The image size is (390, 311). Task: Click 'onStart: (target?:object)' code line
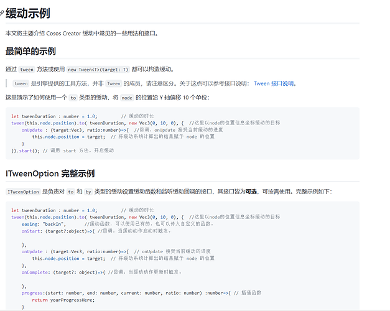click(96, 231)
